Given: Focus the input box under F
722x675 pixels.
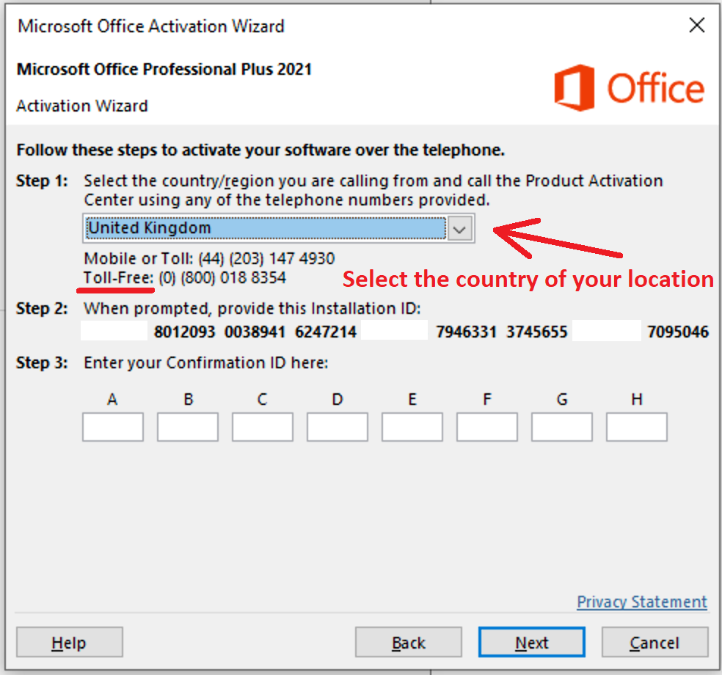Looking at the screenshot, I should point(487,427).
